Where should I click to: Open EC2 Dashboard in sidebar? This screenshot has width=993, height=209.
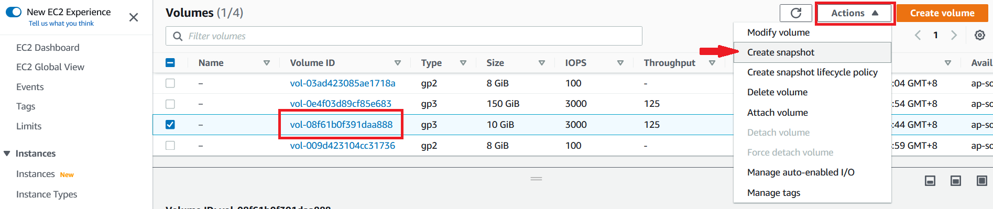pos(48,48)
